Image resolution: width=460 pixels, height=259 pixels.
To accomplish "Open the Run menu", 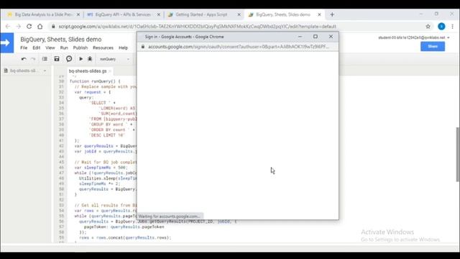I will (64, 48).
